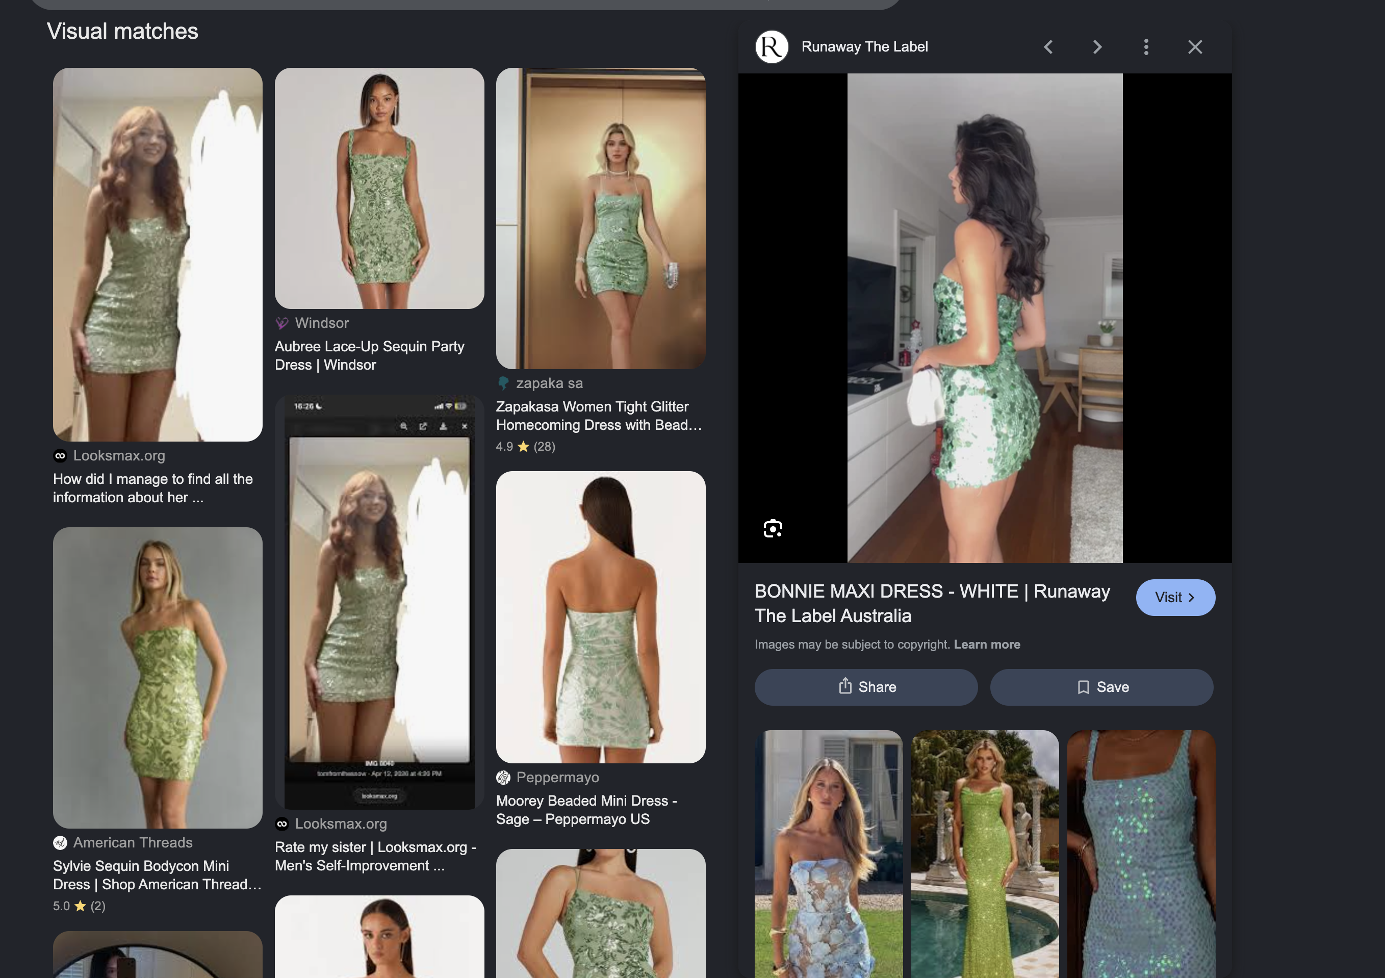Open partially visible green dress thumbnail below Peppermayo
The height and width of the screenshot is (978, 1385).
[601, 913]
